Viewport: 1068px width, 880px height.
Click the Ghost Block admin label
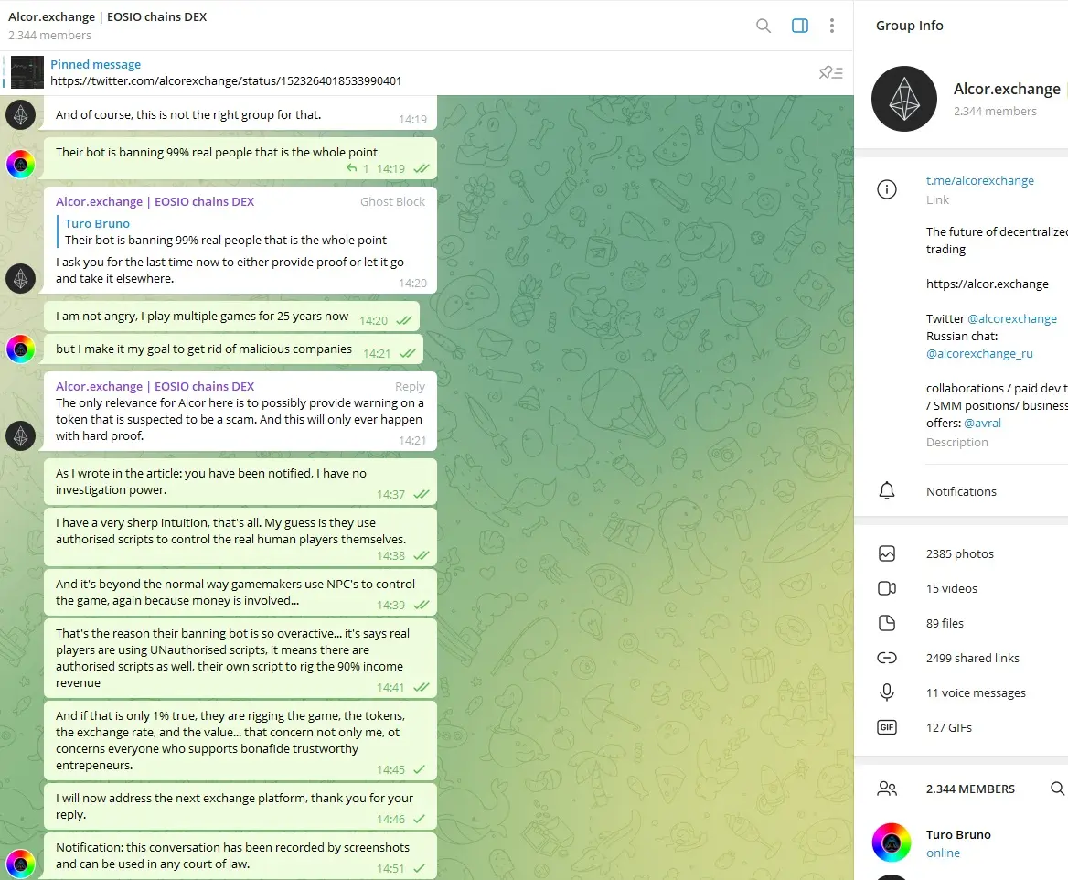[392, 202]
